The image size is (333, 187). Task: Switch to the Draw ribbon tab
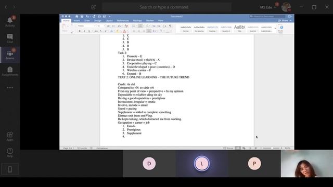pyautogui.click(x=87, y=21)
